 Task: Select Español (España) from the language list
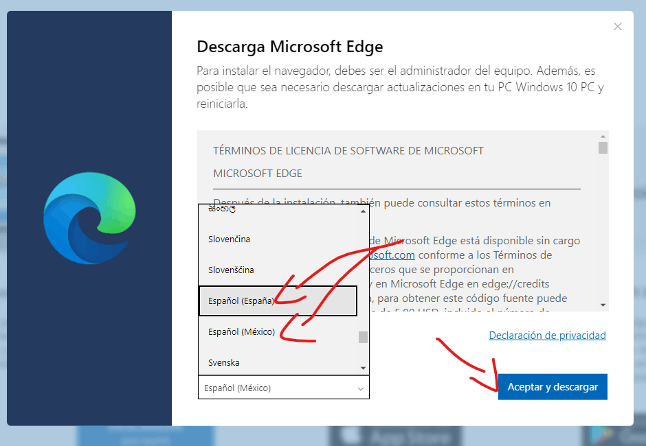(x=278, y=301)
